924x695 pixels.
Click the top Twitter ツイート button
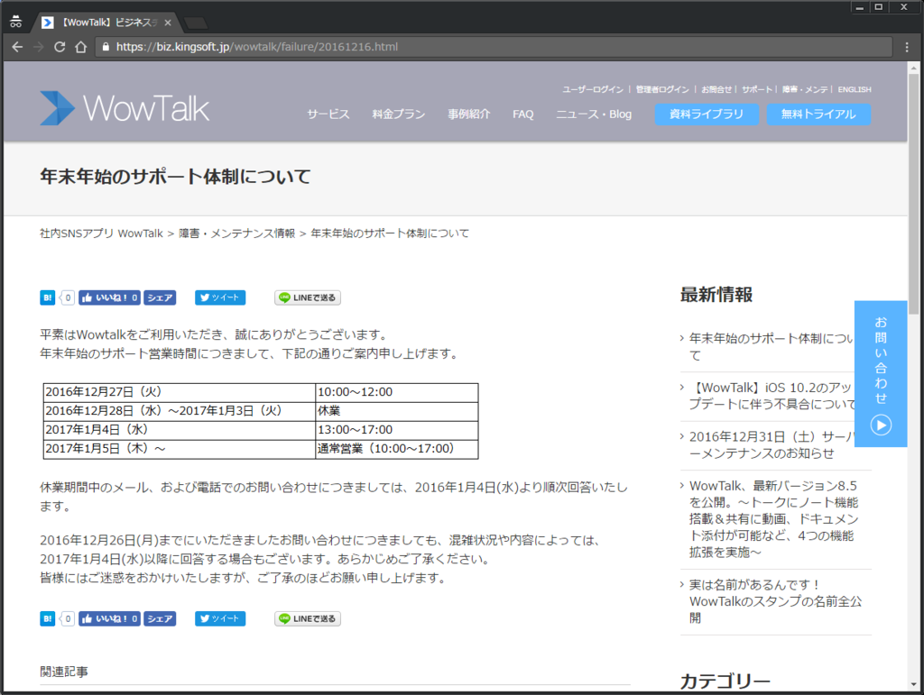pyautogui.click(x=220, y=297)
